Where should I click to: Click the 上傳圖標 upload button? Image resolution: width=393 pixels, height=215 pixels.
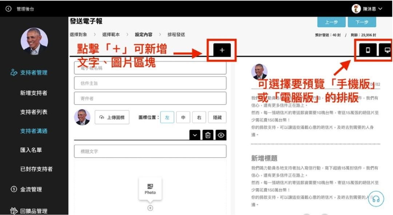click(112, 118)
